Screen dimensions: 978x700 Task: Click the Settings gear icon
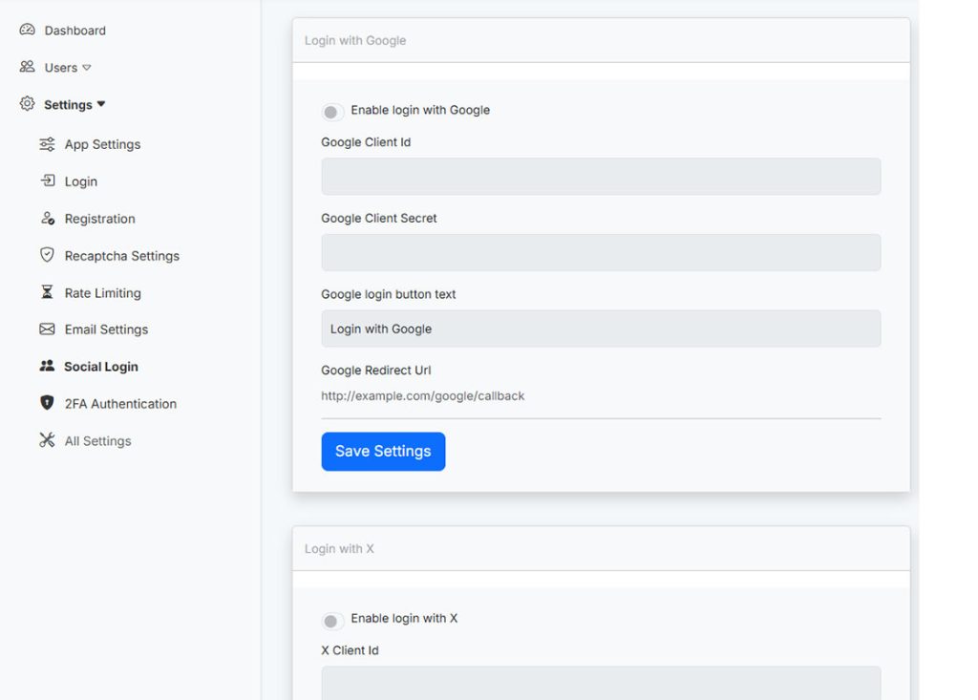point(27,103)
